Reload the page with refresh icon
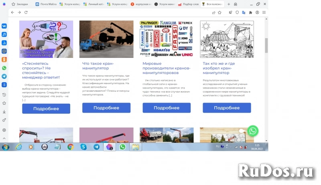 click(26, 12)
